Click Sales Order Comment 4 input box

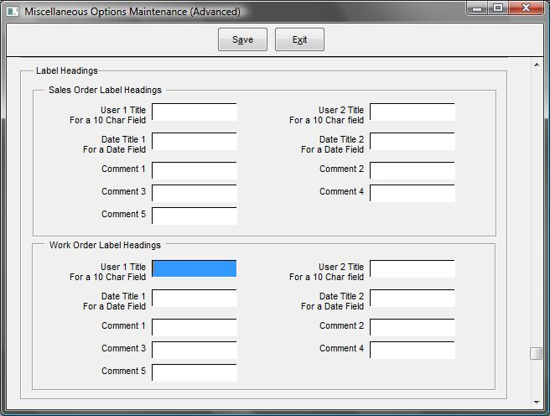pyautogui.click(x=412, y=193)
